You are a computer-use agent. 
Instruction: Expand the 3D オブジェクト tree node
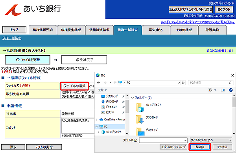[x=98, y=132]
